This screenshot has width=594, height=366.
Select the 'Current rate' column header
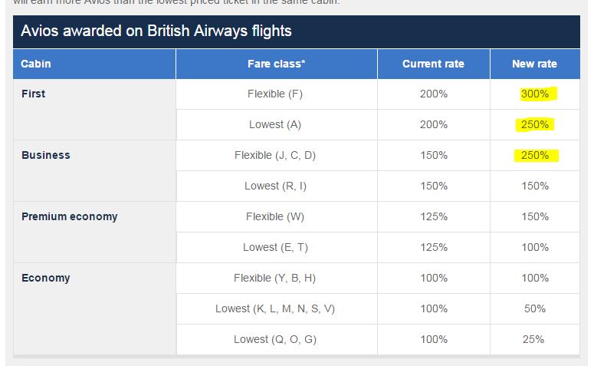[x=433, y=64]
